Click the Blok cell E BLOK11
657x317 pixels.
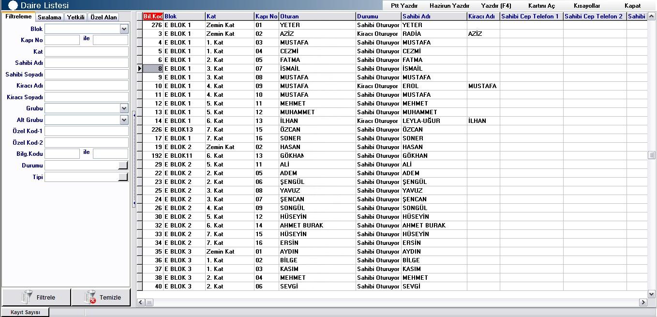[184, 156]
